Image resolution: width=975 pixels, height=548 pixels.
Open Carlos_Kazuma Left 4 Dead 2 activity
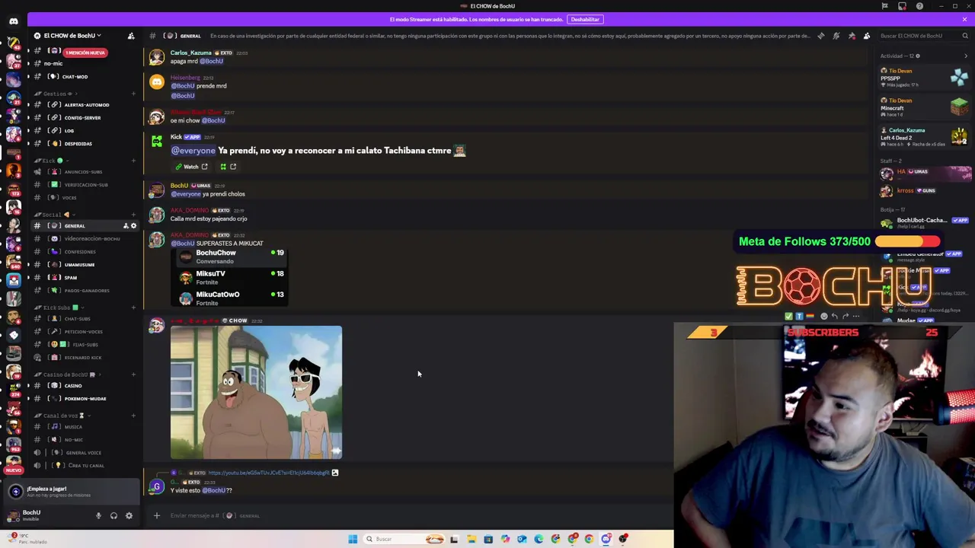[924, 137]
